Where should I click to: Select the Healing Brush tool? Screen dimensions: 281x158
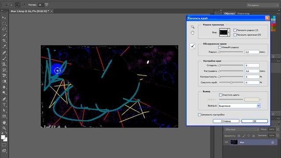[x=4, y=53]
